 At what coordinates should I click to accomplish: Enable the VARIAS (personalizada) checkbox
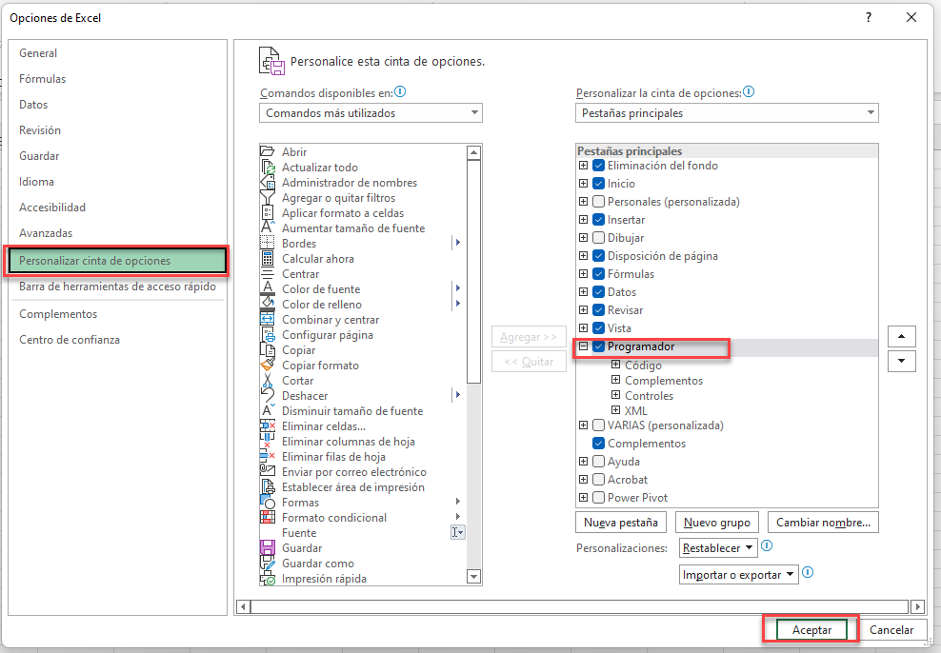point(598,425)
